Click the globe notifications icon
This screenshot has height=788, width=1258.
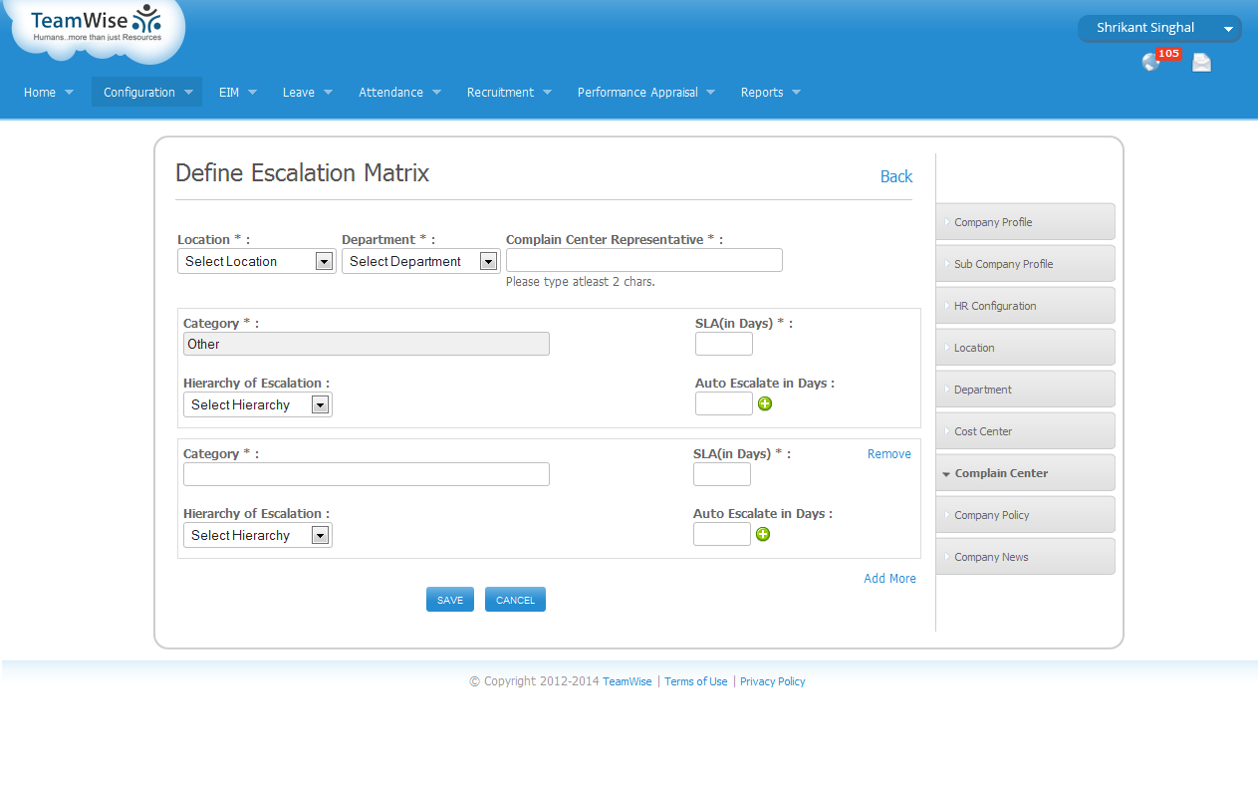pos(1150,63)
